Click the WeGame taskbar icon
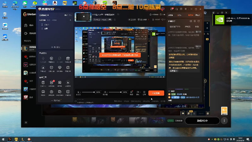The height and width of the screenshot is (142, 252). click(x=10, y=139)
